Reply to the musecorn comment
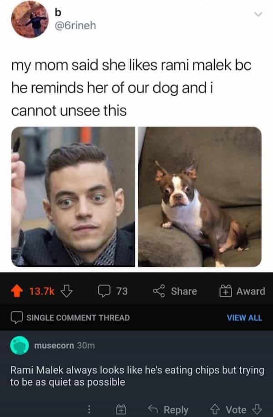Screen dimensions: 273x417 click(x=168, y=410)
